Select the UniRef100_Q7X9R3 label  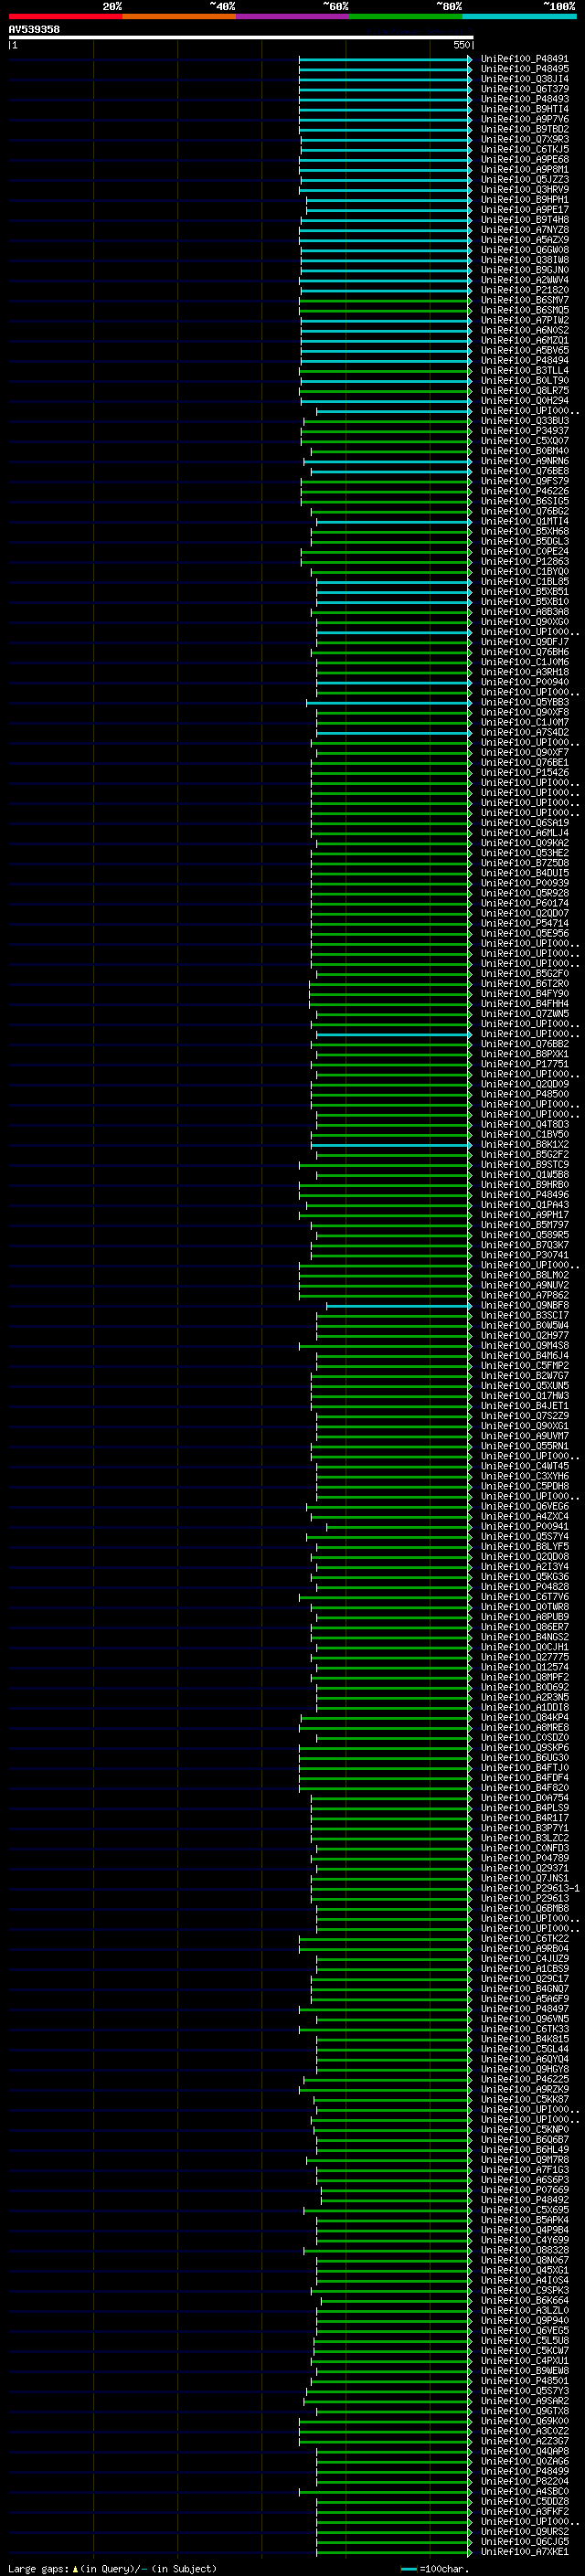(524, 139)
